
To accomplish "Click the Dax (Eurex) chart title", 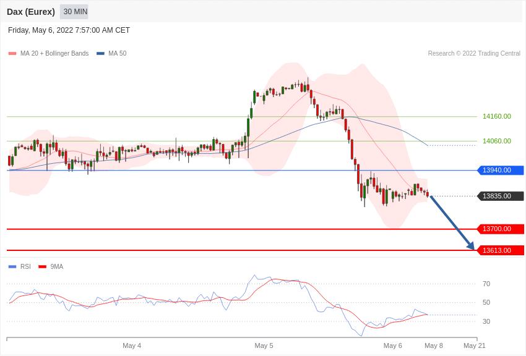I will [31, 12].
